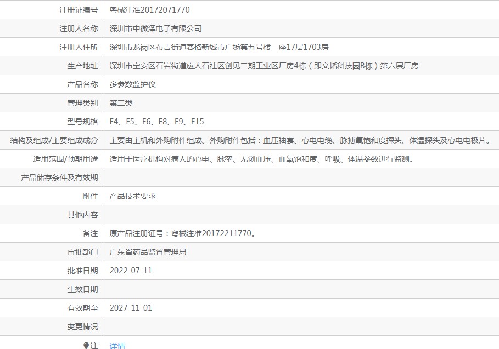
Task: Click the 其他内容 label
Action: pyautogui.click(x=82, y=215)
